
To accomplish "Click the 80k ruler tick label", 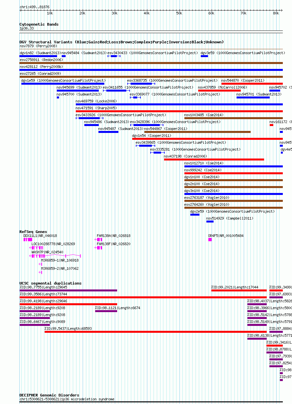I will [x=276, y=13].
